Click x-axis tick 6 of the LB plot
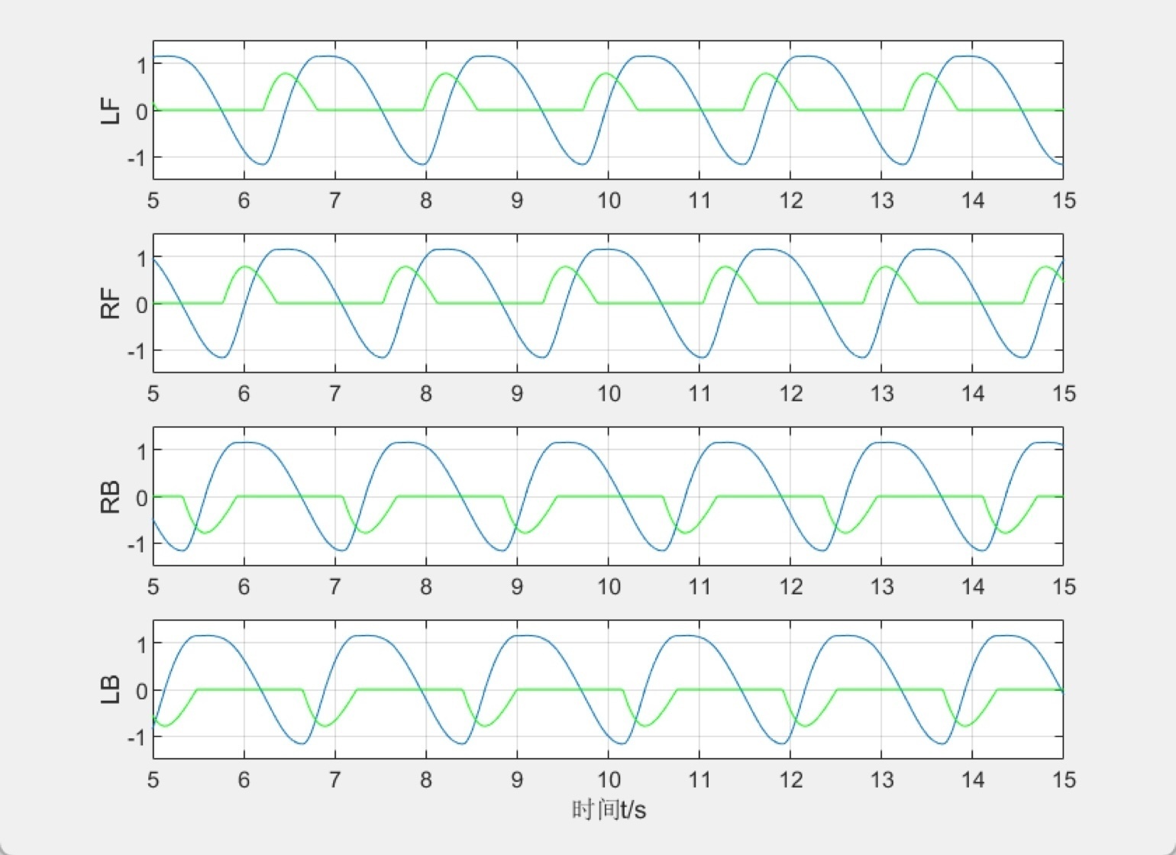Screen dimensions: 1176x855 [244, 780]
